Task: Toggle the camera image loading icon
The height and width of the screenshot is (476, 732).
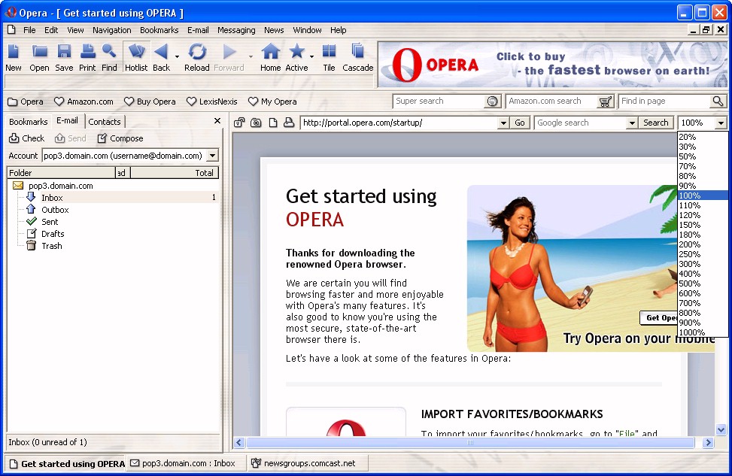Action: pos(256,123)
